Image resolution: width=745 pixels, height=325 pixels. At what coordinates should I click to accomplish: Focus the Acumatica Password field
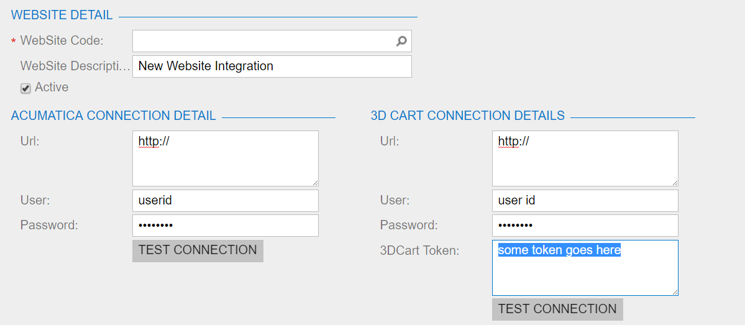point(225,226)
